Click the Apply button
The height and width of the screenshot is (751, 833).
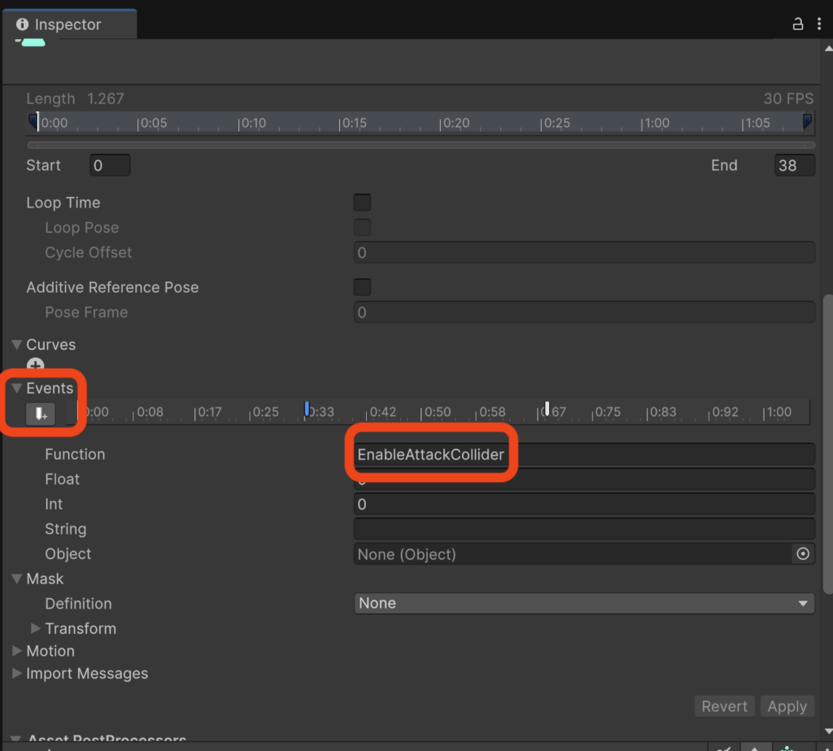(x=787, y=706)
